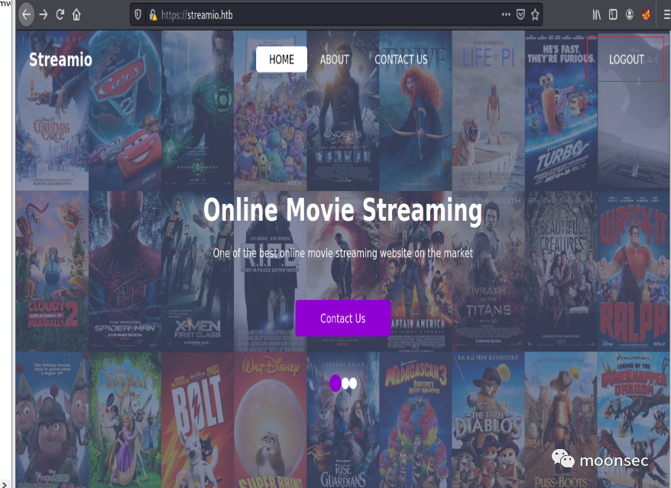Click the Bolt movie poster

(198, 420)
